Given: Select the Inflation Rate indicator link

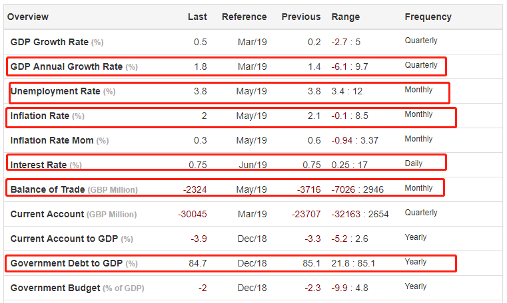Looking at the screenshot, I should pos(40,116).
